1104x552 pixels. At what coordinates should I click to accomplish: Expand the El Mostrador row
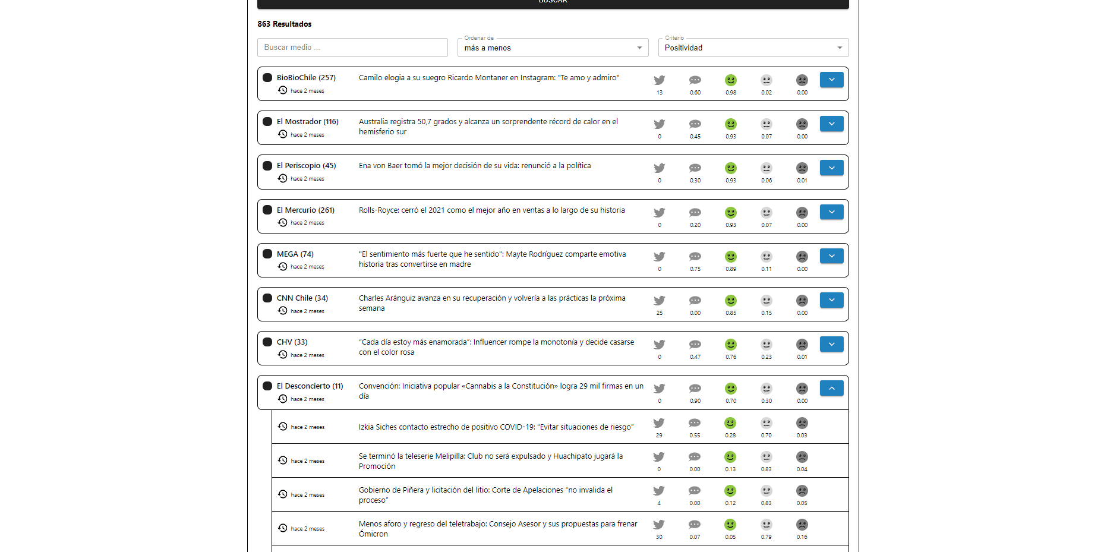point(831,124)
